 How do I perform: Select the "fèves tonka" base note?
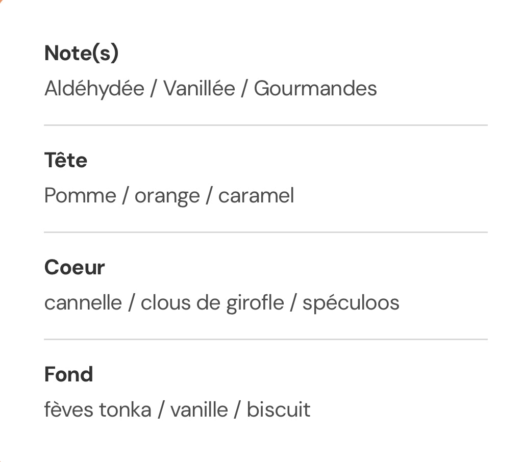coord(97,410)
